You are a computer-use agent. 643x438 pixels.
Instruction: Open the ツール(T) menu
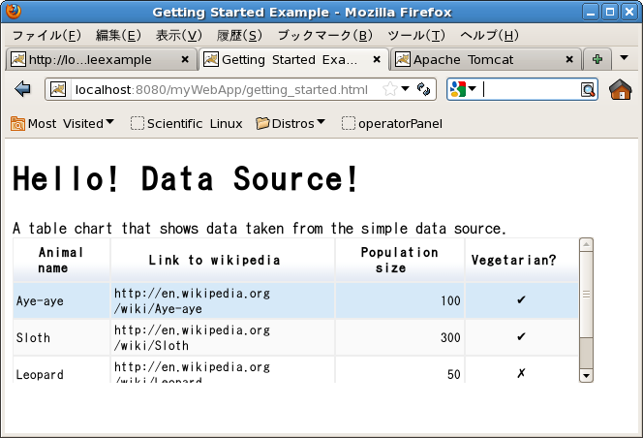coord(415,35)
